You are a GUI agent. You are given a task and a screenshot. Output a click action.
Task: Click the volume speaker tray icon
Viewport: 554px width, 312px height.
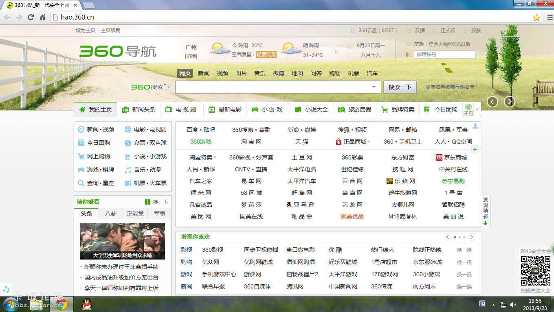coord(513,304)
